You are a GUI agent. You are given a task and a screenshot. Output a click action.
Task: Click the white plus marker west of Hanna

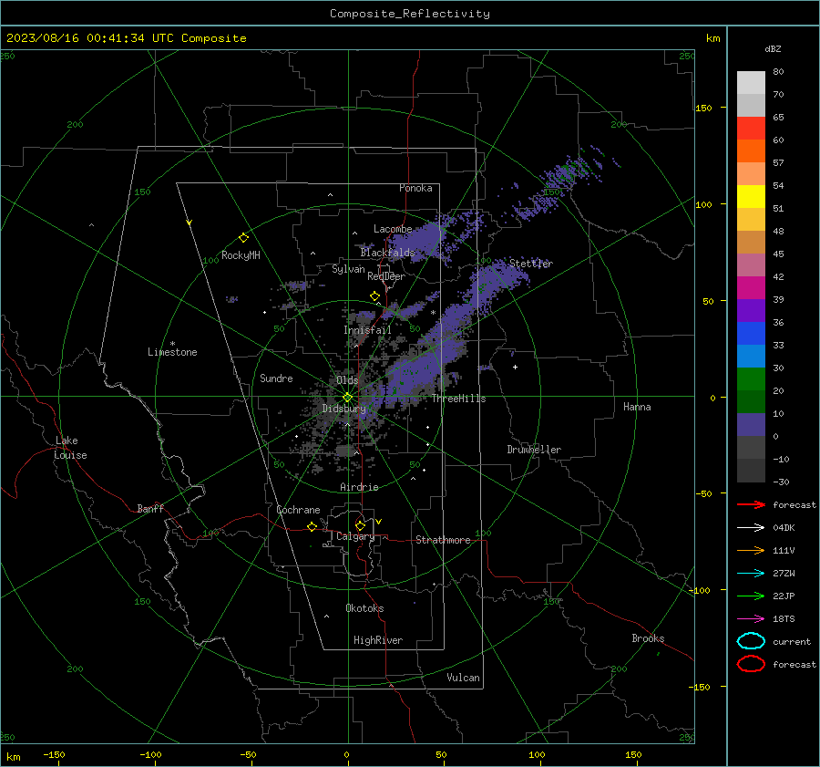(x=515, y=367)
